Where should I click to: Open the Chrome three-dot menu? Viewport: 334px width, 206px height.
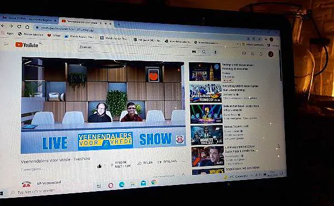coord(277,40)
